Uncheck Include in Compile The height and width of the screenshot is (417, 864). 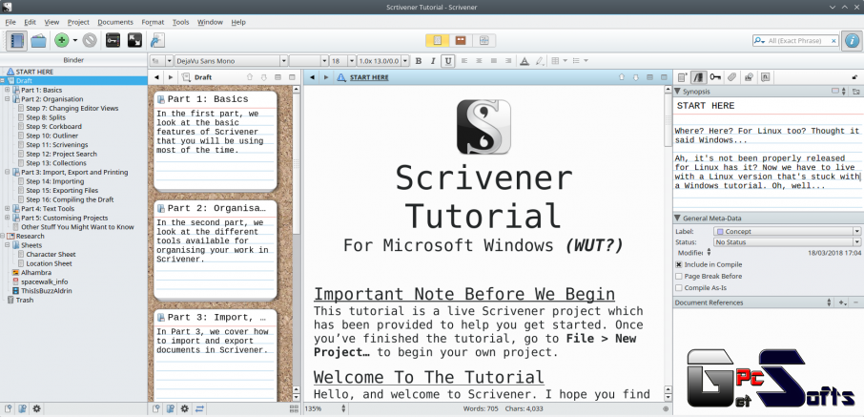pos(679,264)
